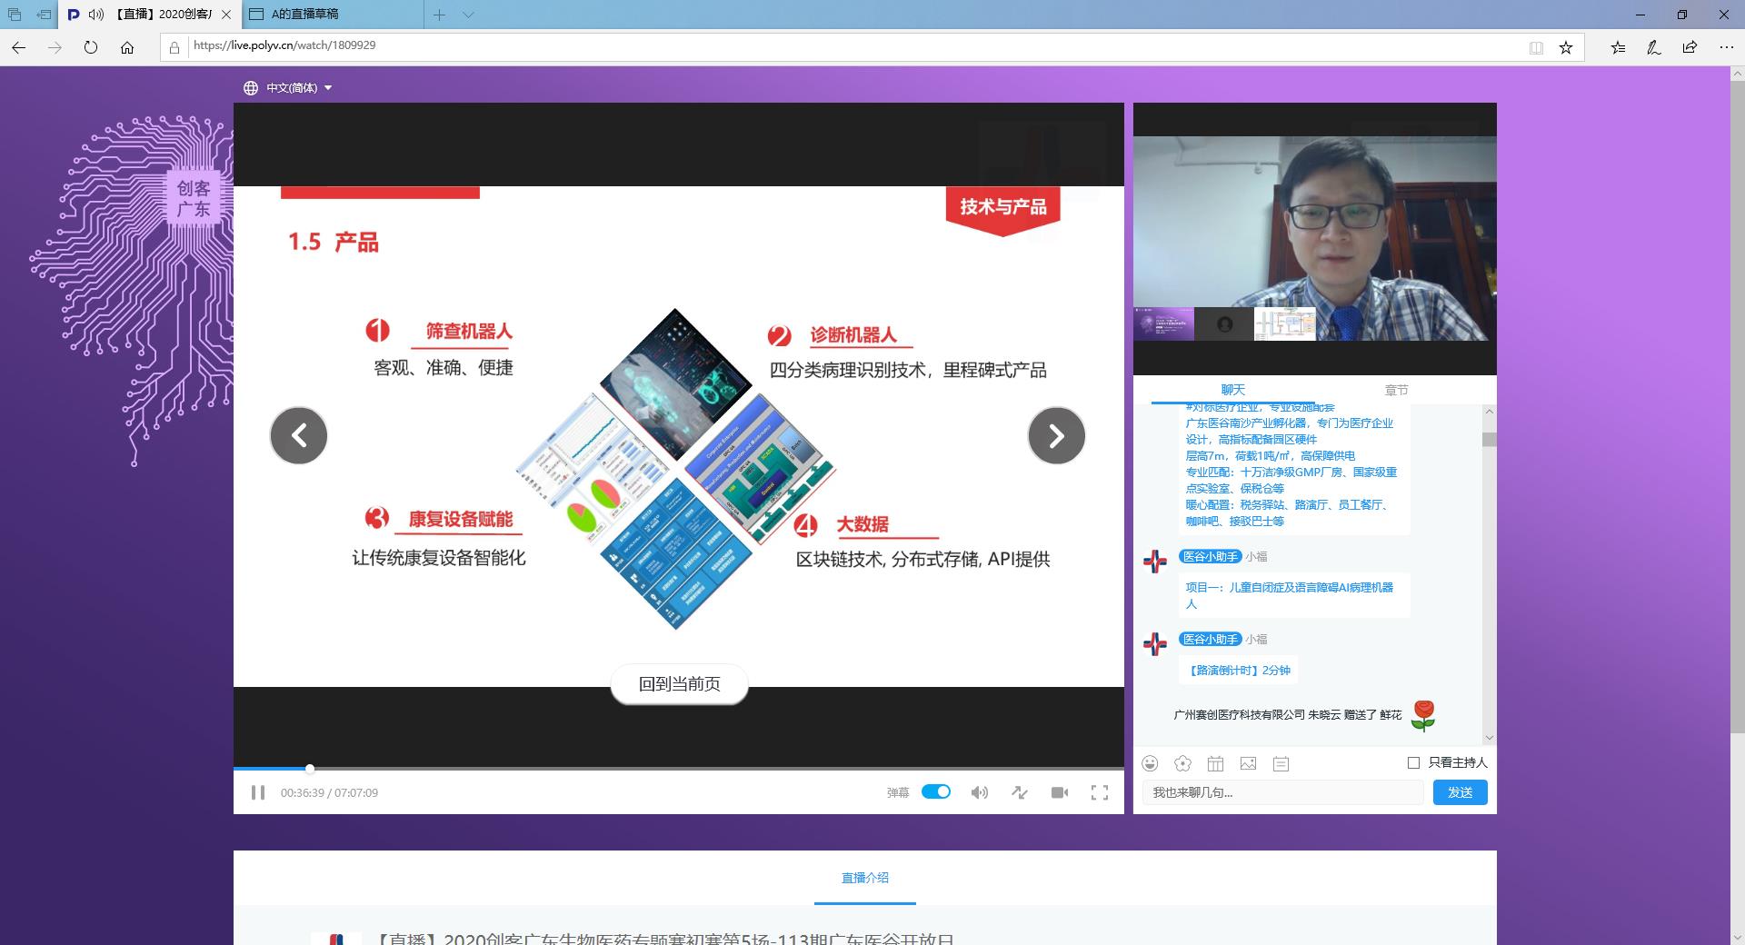
Task: Switch to the 章节 tab
Action: click(1397, 389)
